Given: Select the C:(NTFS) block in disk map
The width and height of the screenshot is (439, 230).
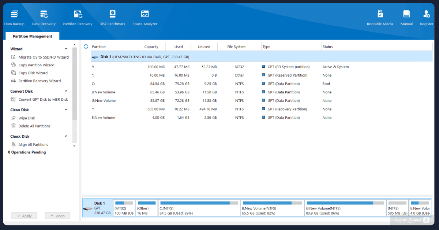Looking at the screenshot, I should point(199,208).
